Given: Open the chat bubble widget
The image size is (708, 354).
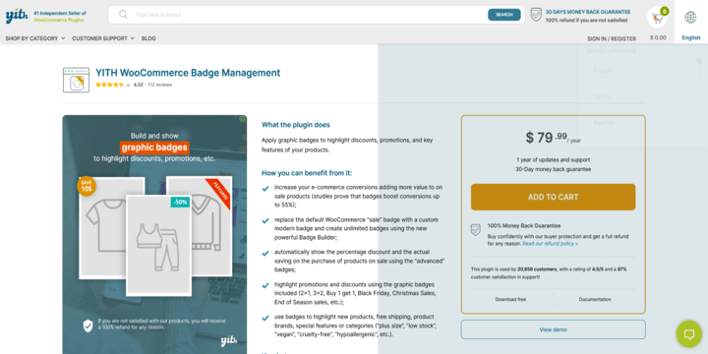Looking at the screenshot, I should pos(689,333).
